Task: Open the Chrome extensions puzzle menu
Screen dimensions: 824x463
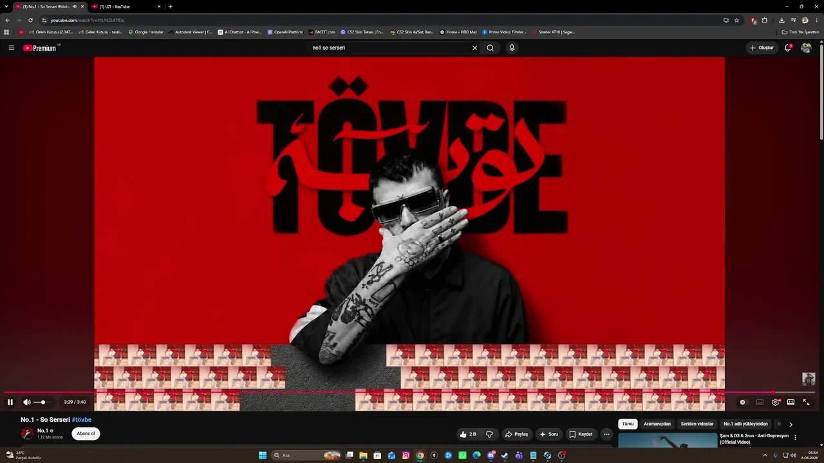Action: pyautogui.click(x=765, y=20)
